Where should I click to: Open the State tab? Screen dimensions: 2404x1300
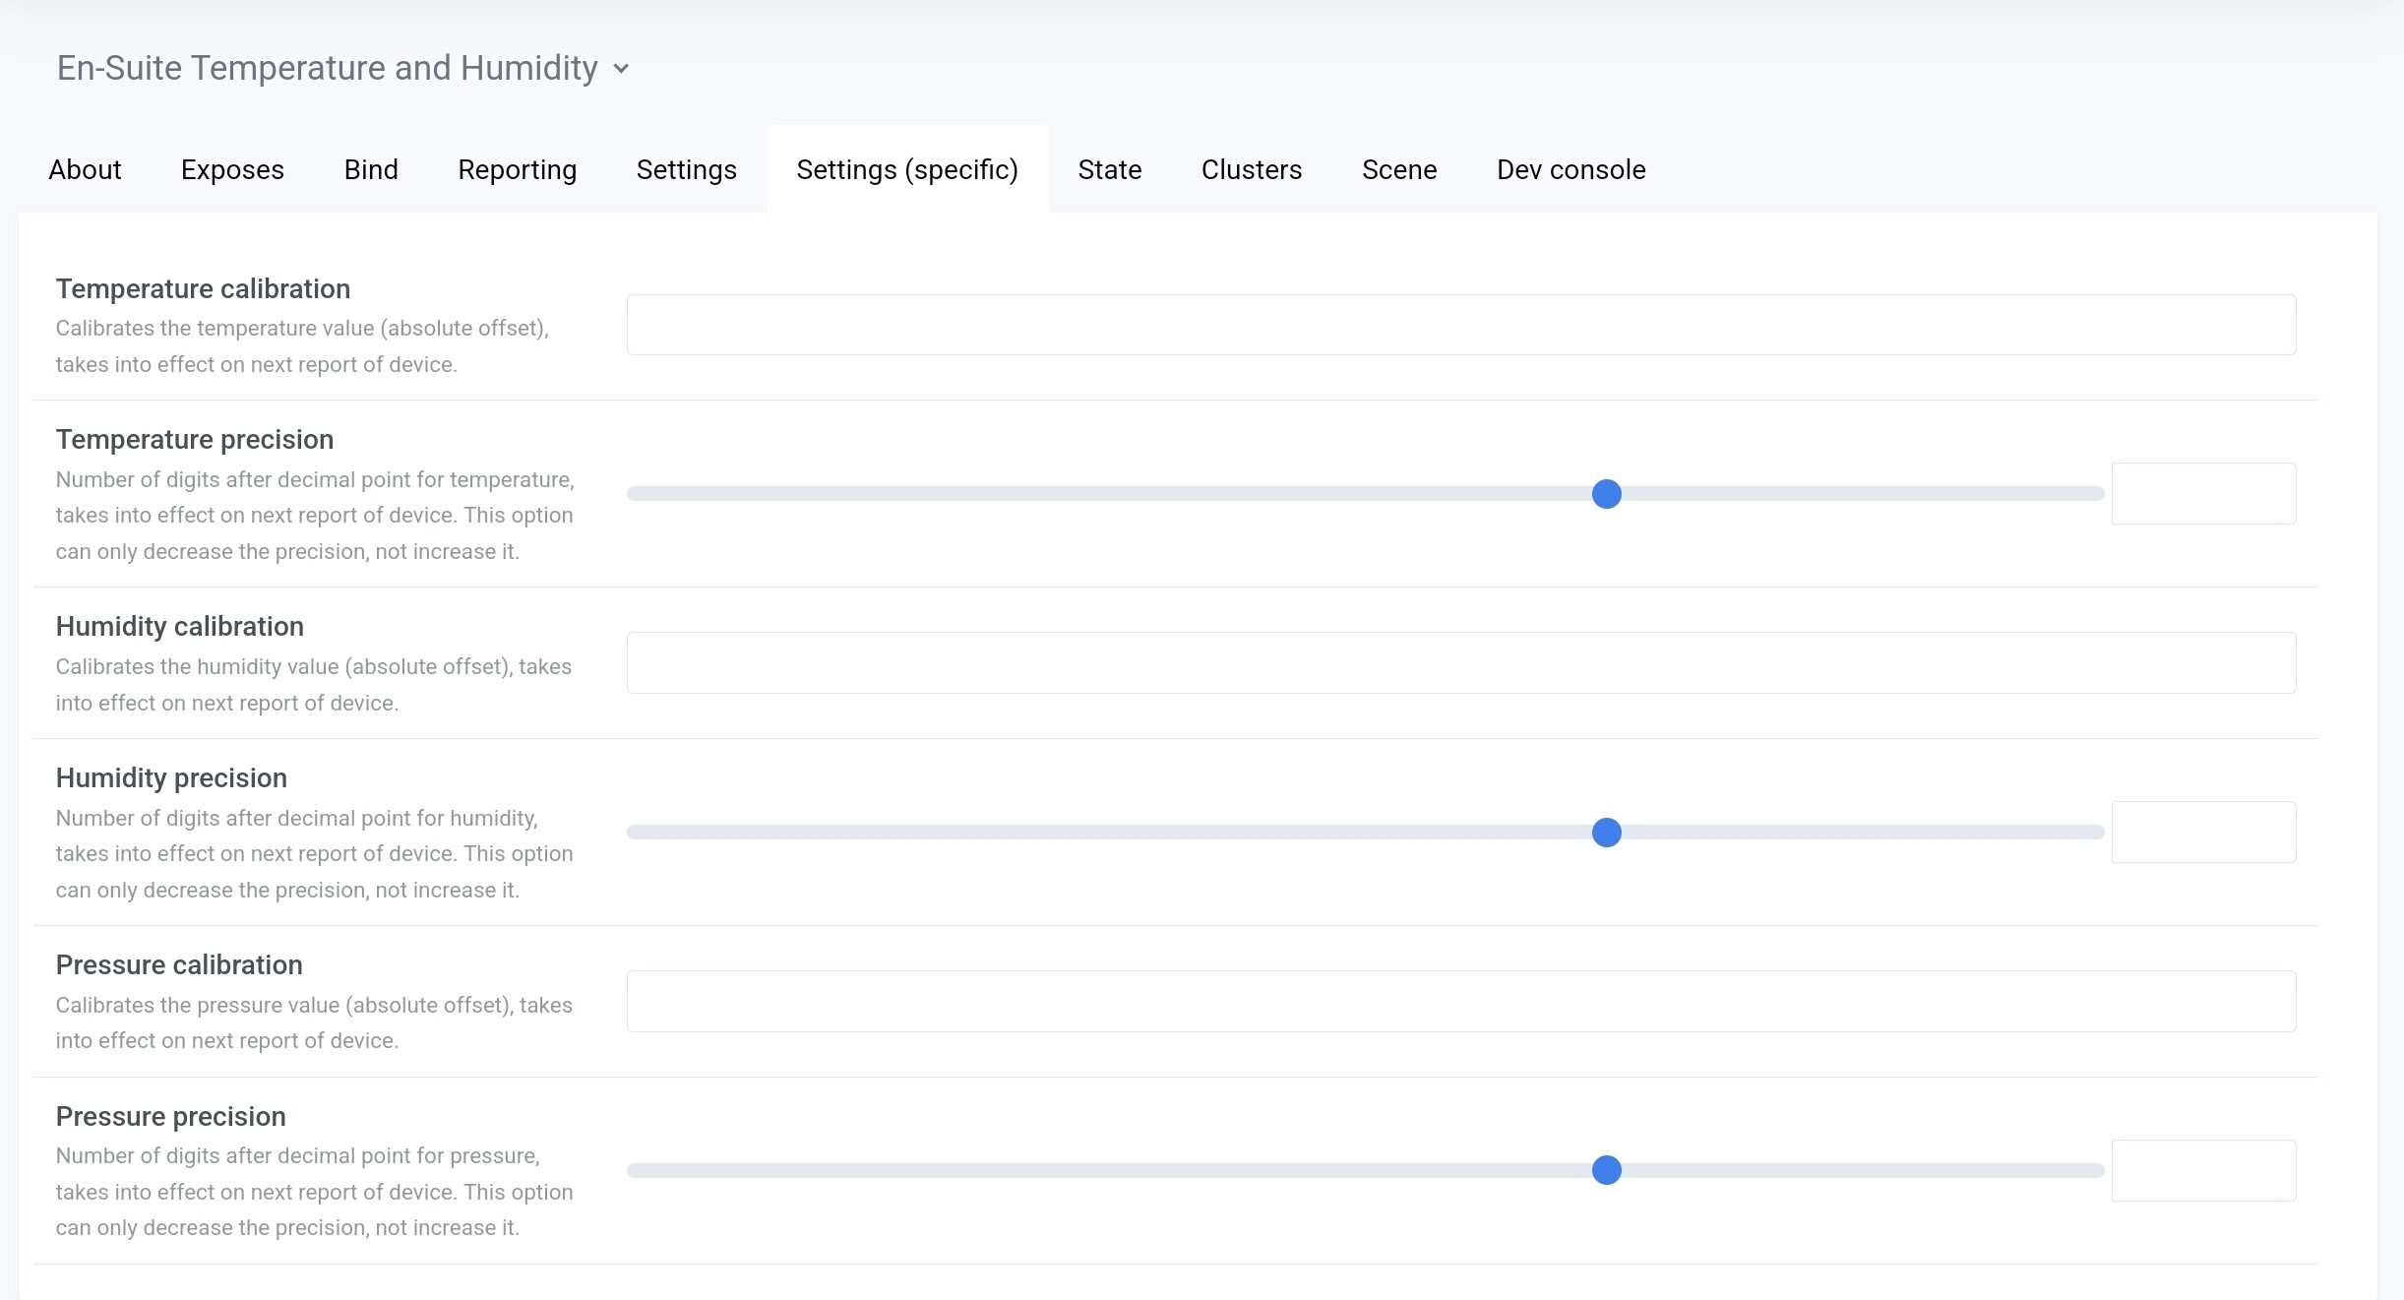[1109, 169]
